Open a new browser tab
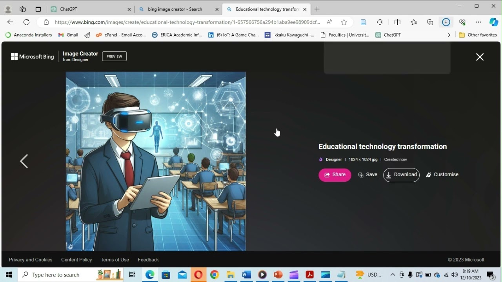 point(317,9)
